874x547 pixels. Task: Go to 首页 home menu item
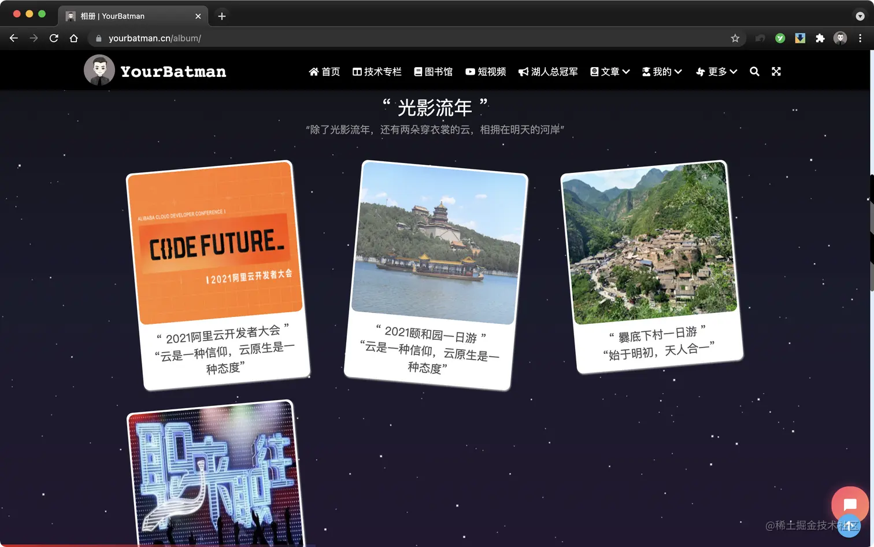coord(324,72)
